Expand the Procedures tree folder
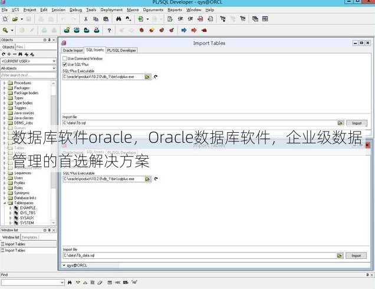Image resolution: width=375 pixels, height=289 pixels. 4,83
